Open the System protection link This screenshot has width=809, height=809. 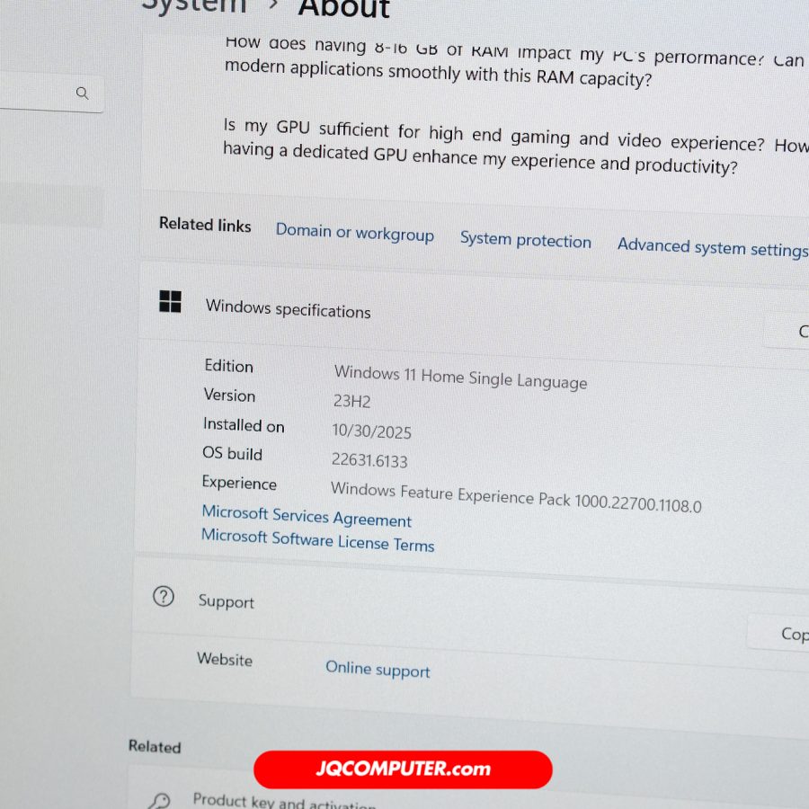(x=525, y=240)
